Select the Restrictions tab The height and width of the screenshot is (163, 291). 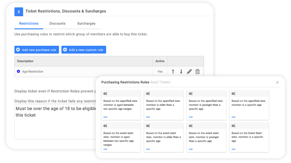pyautogui.click(x=29, y=24)
